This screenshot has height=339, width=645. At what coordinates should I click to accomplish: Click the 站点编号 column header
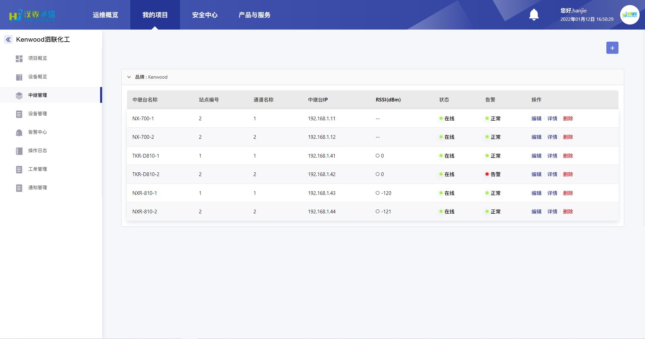click(x=209, y=100)
